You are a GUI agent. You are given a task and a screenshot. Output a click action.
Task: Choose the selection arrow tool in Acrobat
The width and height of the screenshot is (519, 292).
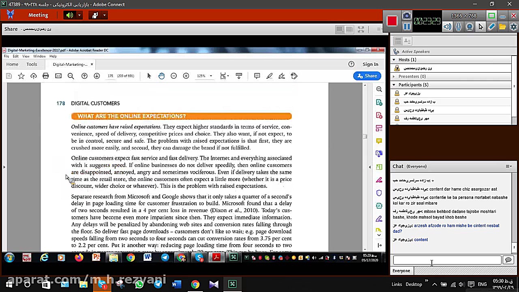(x=149, y=76)
